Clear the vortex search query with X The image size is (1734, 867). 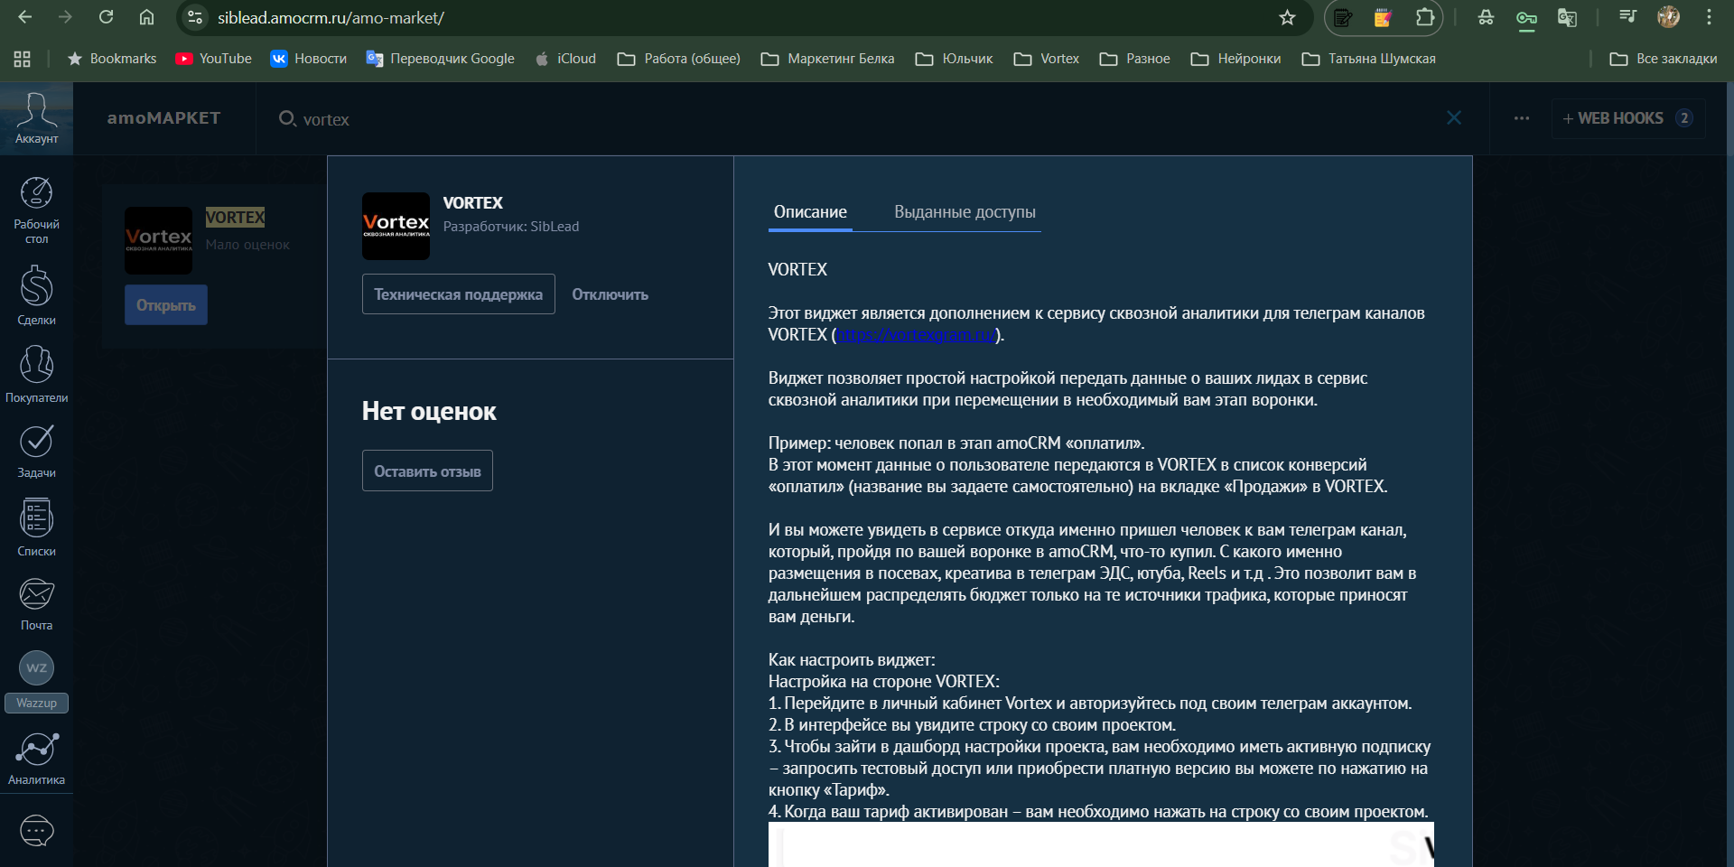[x=1454, y=117]
